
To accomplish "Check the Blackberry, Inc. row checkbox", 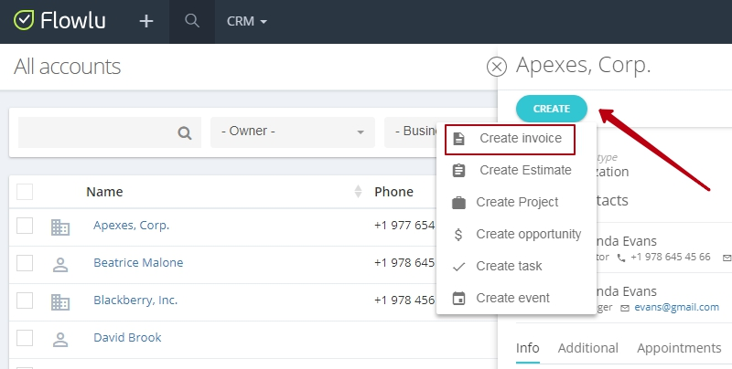I will tap(25, 300).
